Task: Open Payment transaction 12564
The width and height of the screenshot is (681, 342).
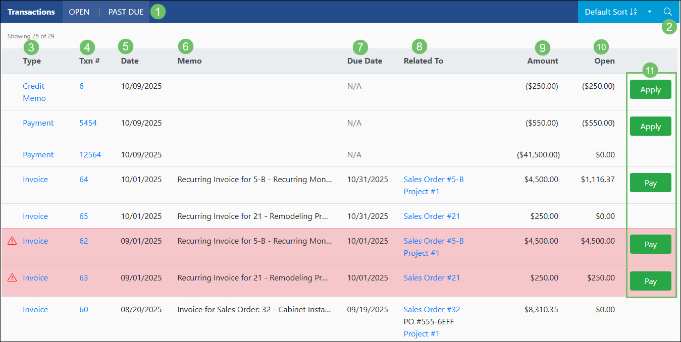Action: click(90, 154)
